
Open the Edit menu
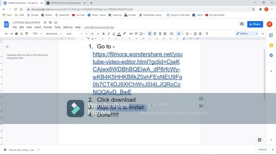[x=22, y=27]
